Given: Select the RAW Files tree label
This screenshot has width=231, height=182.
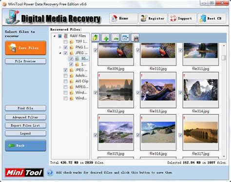Looking at the screenshot, I should point(78,36).
